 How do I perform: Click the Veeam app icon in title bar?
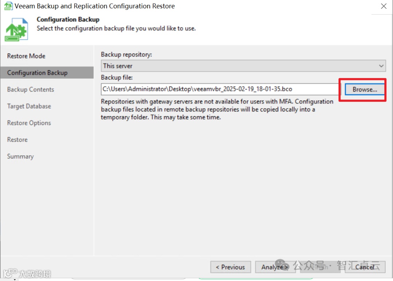tap(8, 6)
